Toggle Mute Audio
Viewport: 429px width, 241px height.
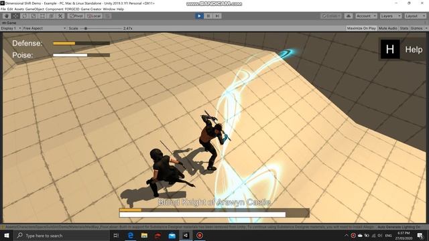pyautogui.click(x=388, y=28)
